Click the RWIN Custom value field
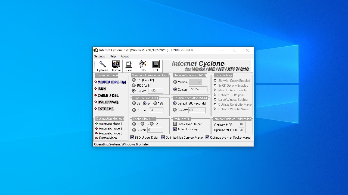The height and width of the screenshot is (195, 348). tap(198, 89)
